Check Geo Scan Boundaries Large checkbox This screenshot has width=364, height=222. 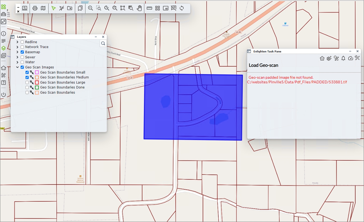pos(27,82)
